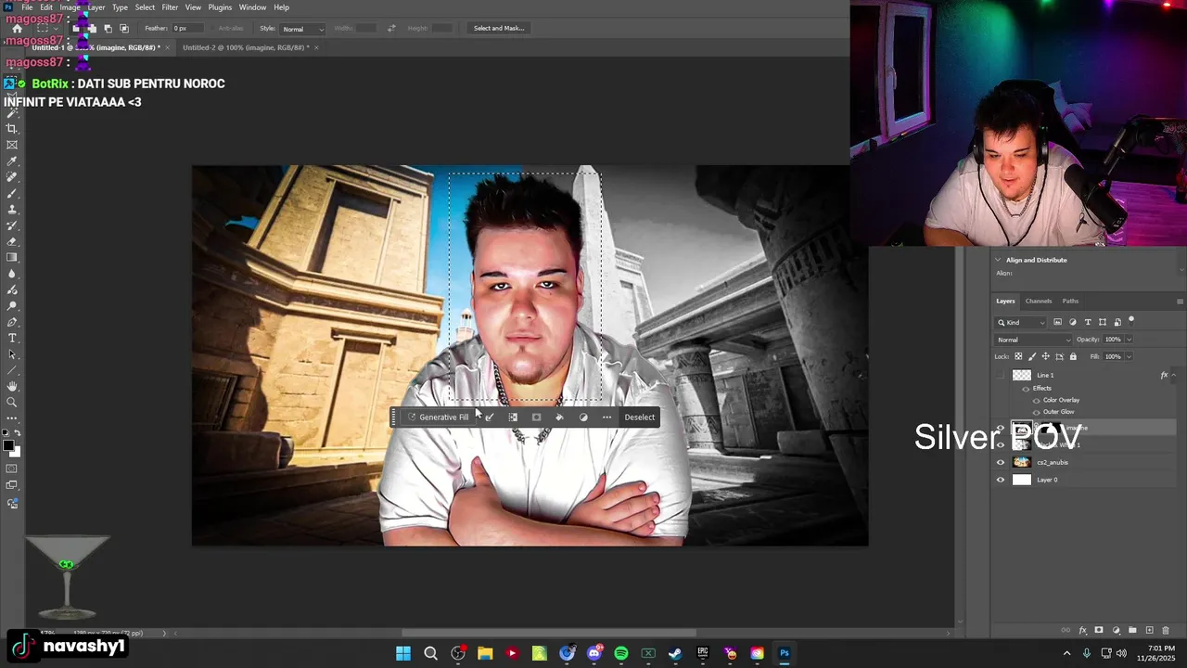The image size is (1187, 668).
Task: Show the Line 1 layer visibility box
Action: [x=1000, y=375]
